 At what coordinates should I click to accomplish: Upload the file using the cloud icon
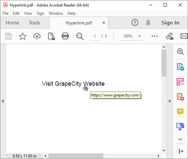(37, 36)
